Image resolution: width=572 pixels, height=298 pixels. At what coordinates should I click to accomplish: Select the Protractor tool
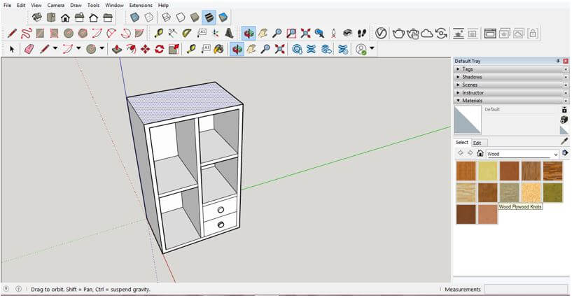pyautogui.click(x=187, y=34)
